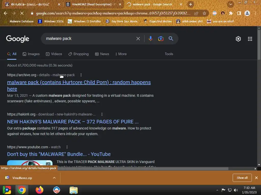The image size is (261, 195).
Task: Open the share page icon in address bar
Action: [x=196, y=13]
